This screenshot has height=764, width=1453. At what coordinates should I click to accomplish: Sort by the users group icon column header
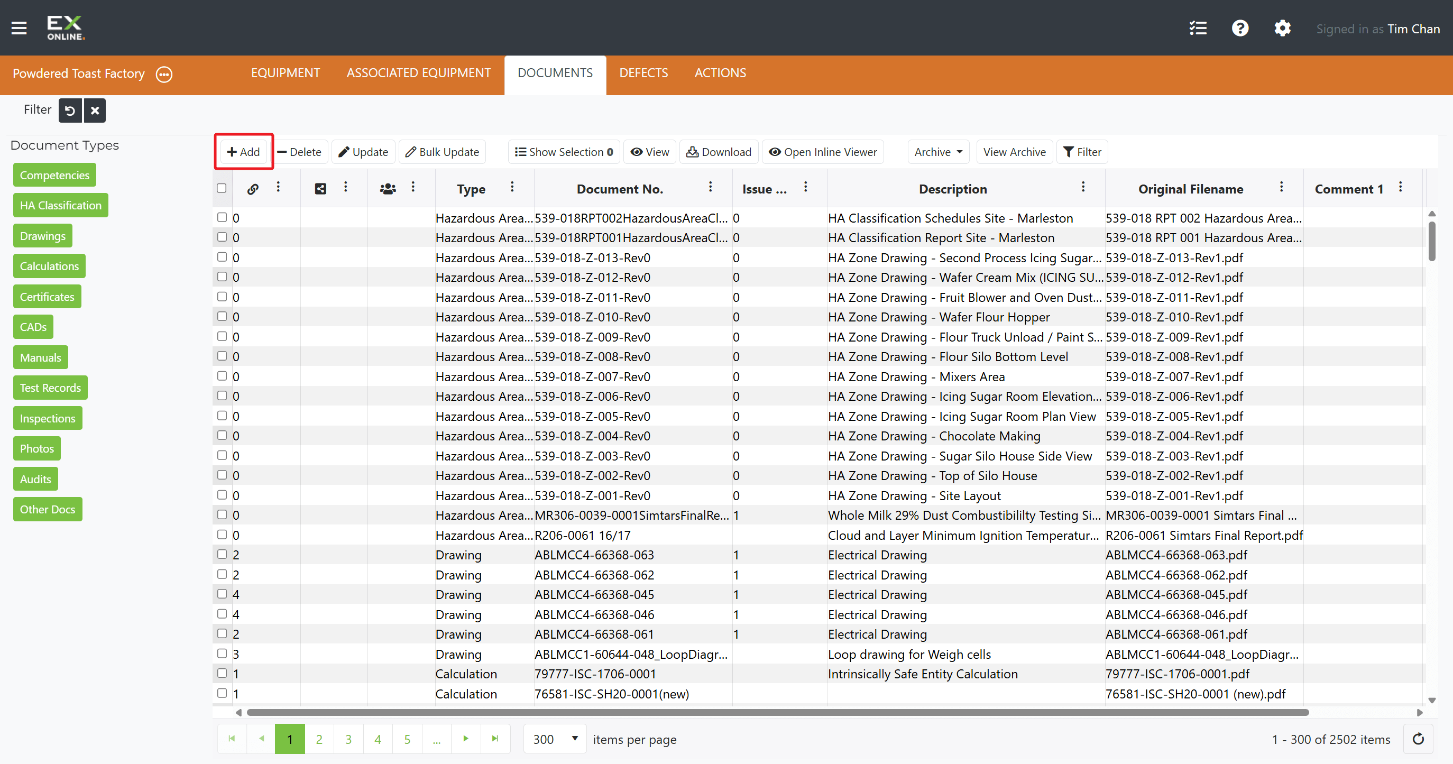pos(388,189)
